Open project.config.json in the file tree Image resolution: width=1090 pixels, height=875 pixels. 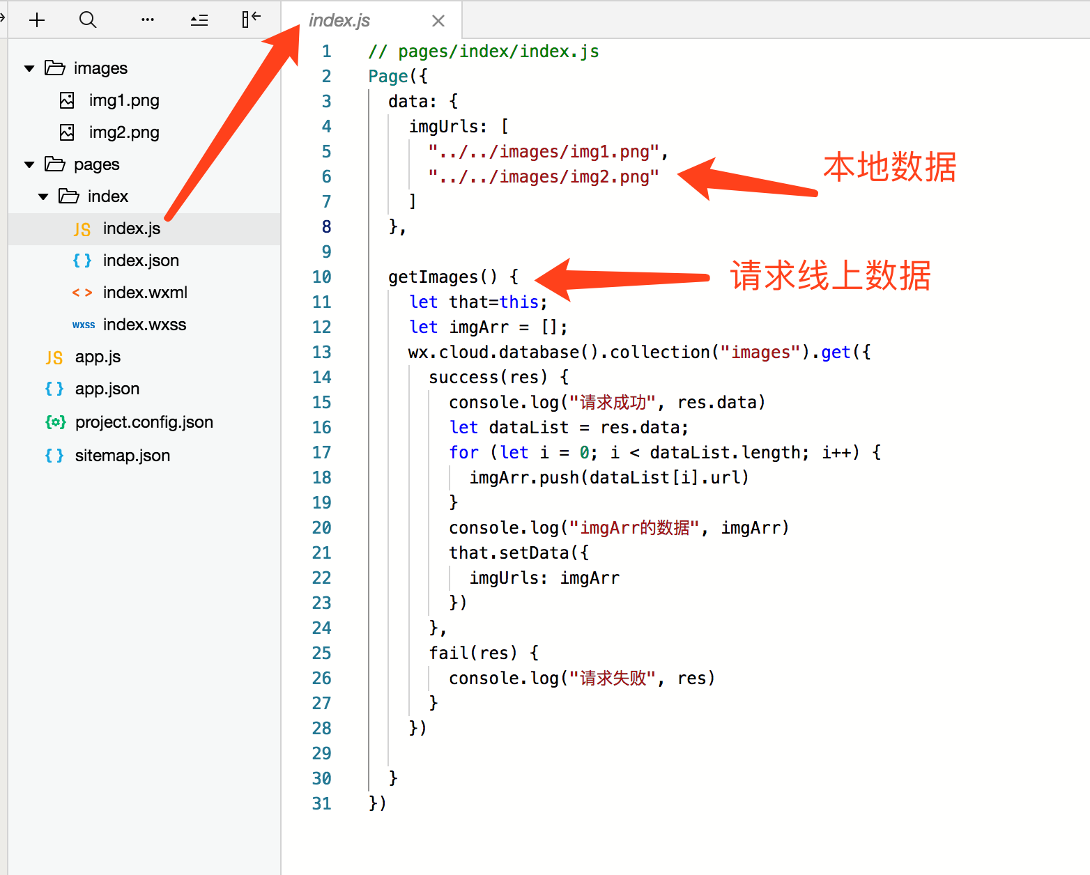click(x=144, y=422)
